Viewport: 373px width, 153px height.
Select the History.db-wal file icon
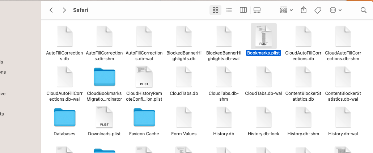tap(343, 117)
